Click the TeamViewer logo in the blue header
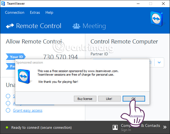The width and height of the screenshot is (170, 134). 157,19
